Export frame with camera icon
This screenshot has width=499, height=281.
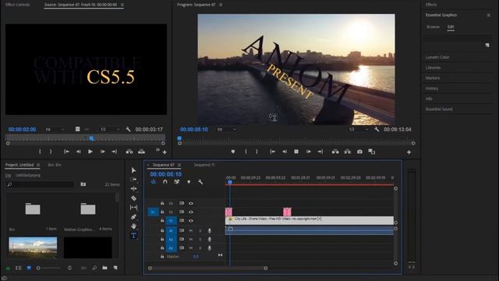coord(359,152)
